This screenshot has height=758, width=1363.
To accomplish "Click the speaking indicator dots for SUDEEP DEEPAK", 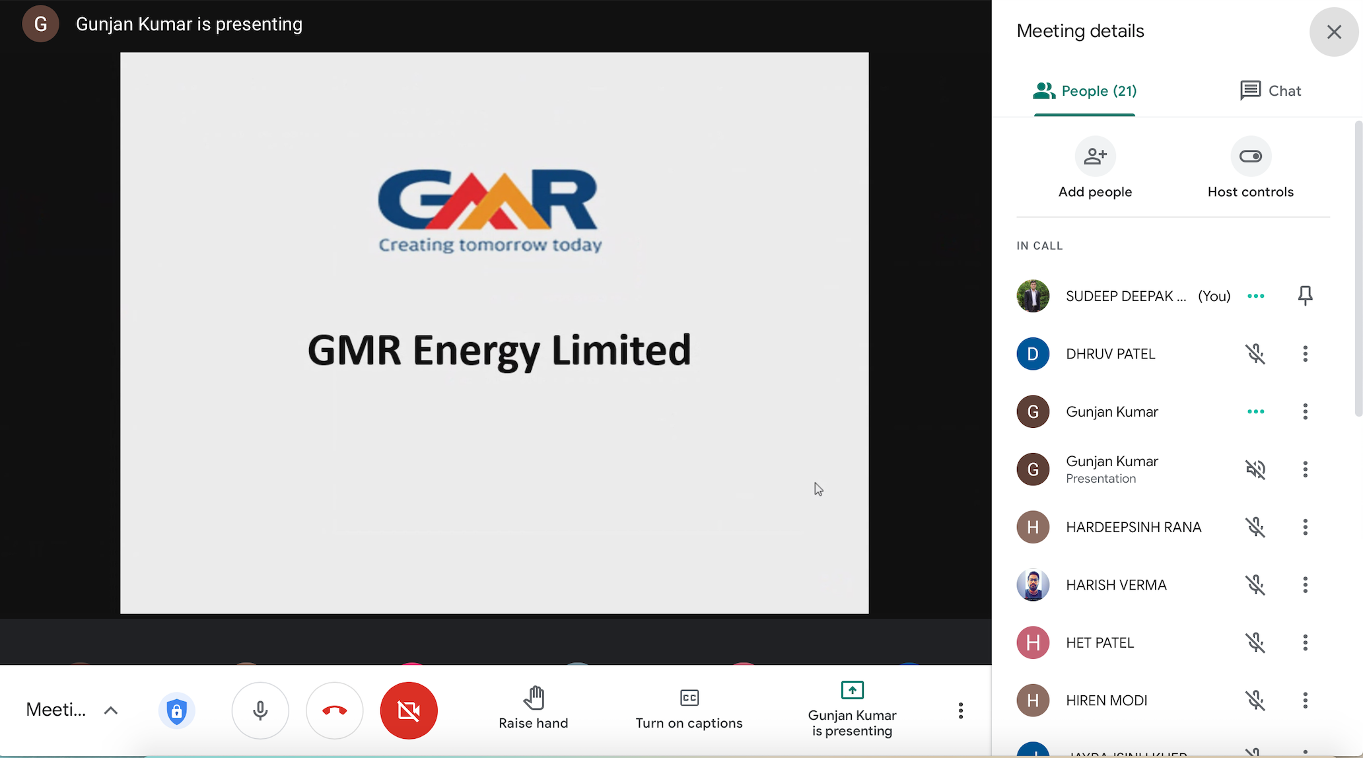I will 1255,296.
